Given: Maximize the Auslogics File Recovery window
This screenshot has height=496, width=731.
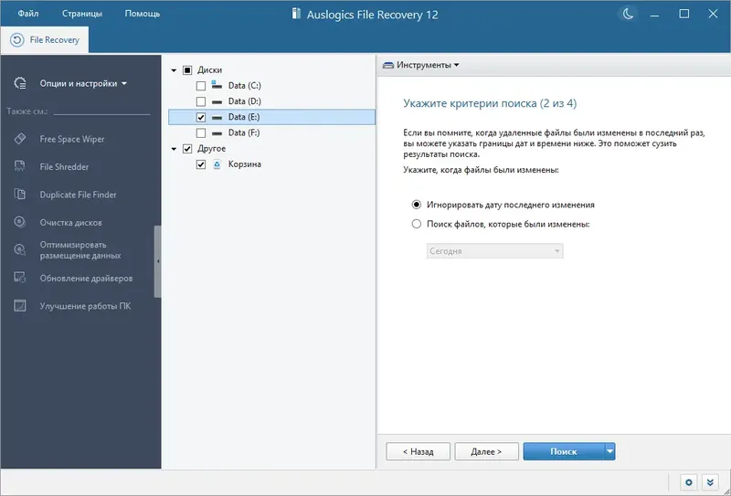Looking at the screenshot, I should (x=683, y=14).
